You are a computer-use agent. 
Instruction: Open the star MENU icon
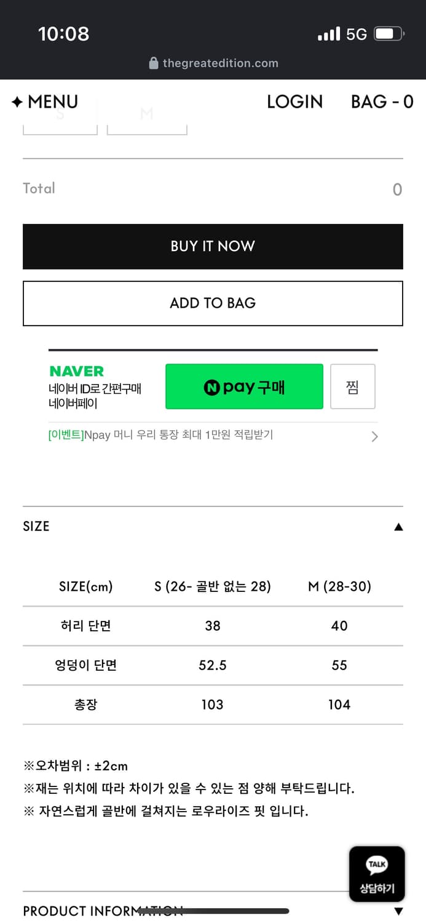(17, 102)
